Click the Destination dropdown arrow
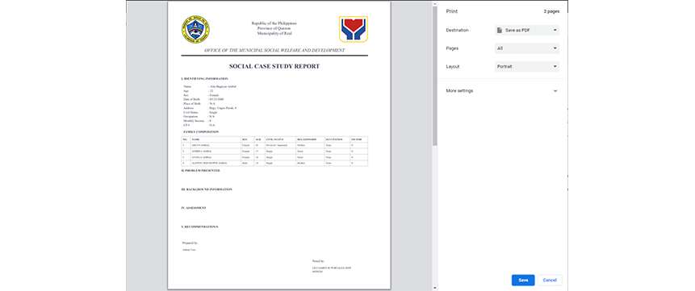This screenshot has height=291, width=695. (x=555, y=30)
